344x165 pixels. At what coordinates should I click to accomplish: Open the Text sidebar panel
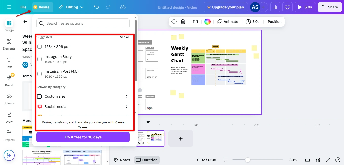click(9, 62)
